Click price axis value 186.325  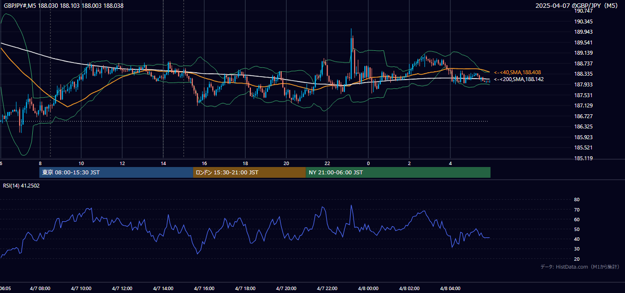pos(584,126)
